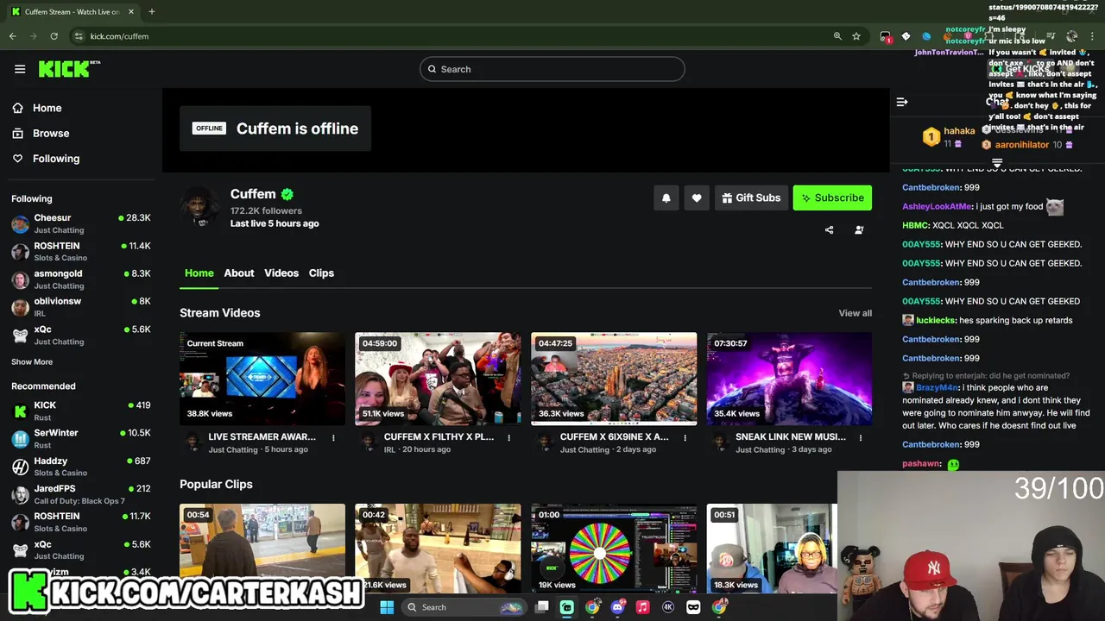Click the browser back arrow
This screenshot has height=621, width=1105.
point(13,36)
